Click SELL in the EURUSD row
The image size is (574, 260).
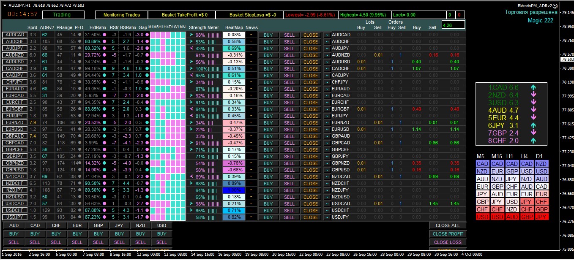[290, 130]
